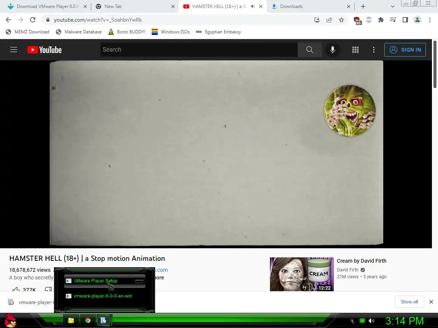Click the browser forward arrow
This screenshot has height=328, width=438.
pyautogui.click(x=21, y=20)
